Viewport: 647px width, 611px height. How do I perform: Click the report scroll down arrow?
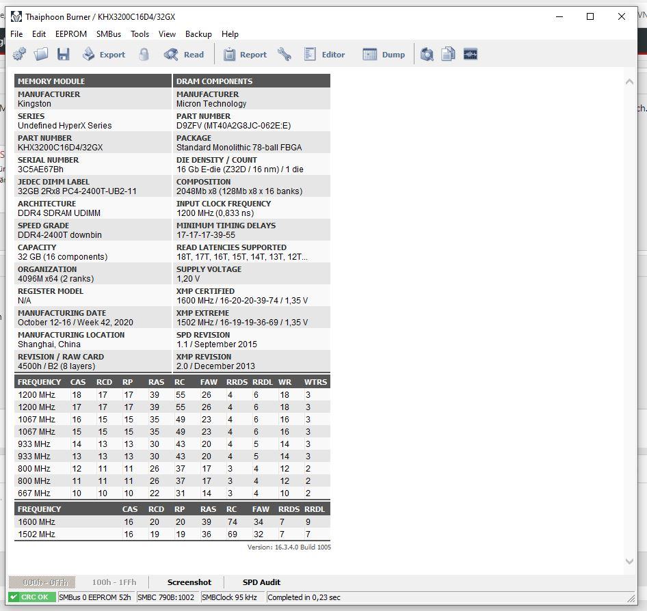[629, 562]
